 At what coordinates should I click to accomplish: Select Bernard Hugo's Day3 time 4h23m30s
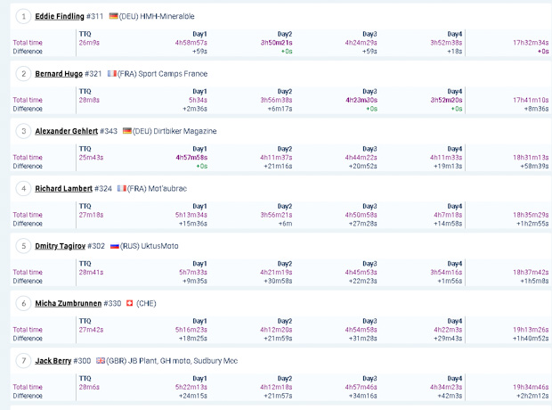pyautogui.click(x=361, y=100)
